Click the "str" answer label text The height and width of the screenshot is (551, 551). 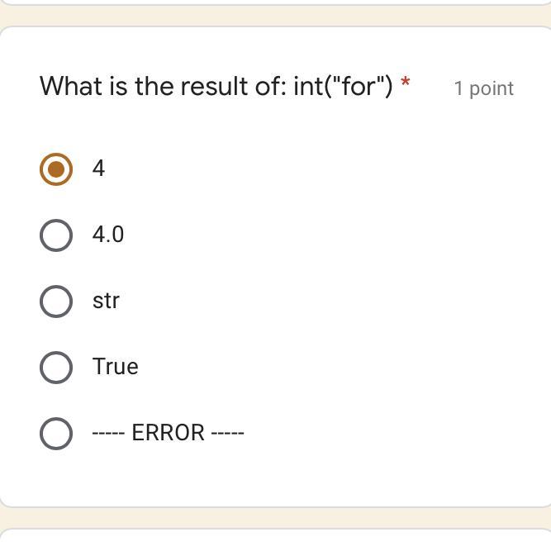point(106,301)
